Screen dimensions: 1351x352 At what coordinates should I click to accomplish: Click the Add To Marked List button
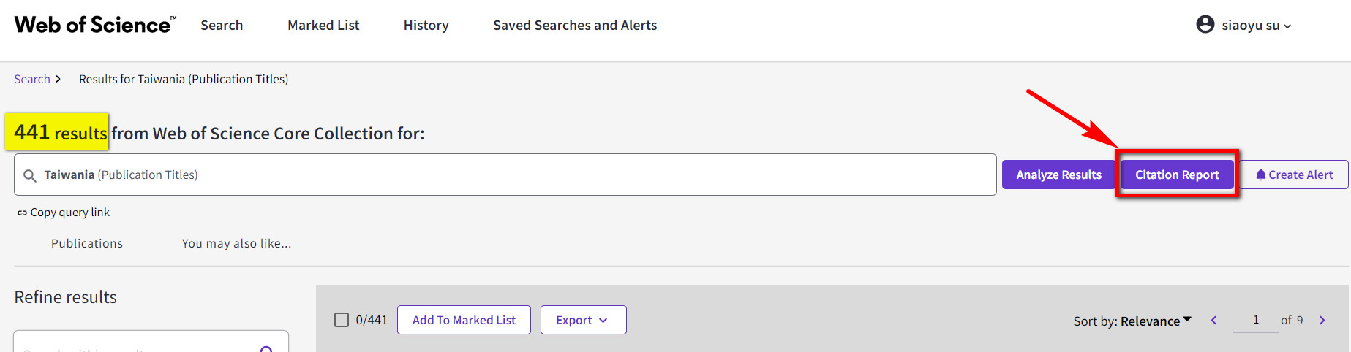click(x=464, y=320)
